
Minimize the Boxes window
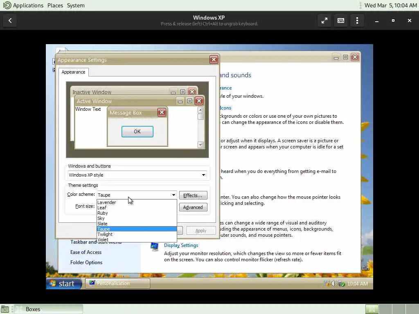tap(377, 20)
